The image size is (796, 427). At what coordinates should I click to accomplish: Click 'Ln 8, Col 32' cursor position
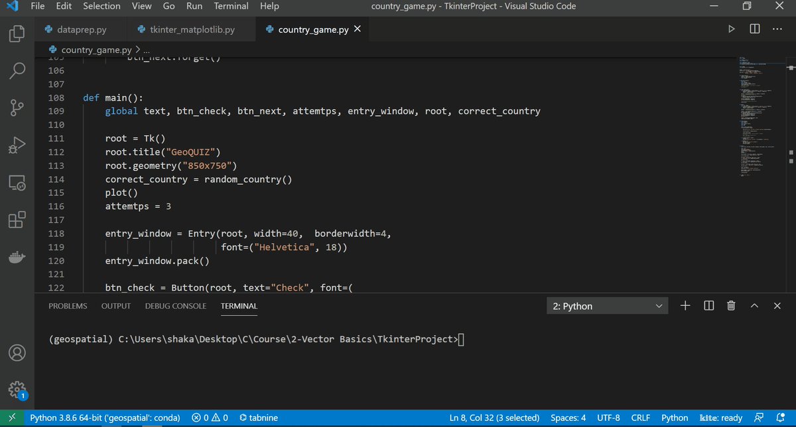pyautogui.click(x=494, y=418)
